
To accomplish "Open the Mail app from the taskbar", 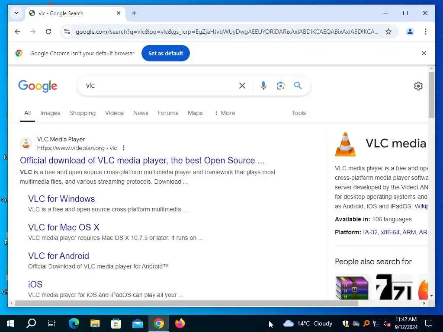I will coord(138,323).
